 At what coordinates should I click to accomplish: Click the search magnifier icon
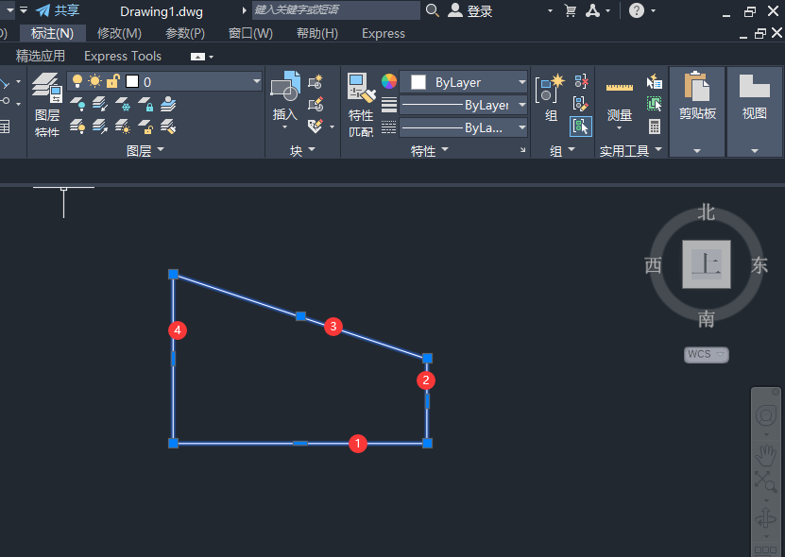[432, 10]
